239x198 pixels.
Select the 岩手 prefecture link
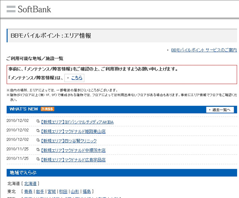pos(40,191)
